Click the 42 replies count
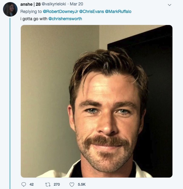183x189 pixels. (x=32, y=184)
